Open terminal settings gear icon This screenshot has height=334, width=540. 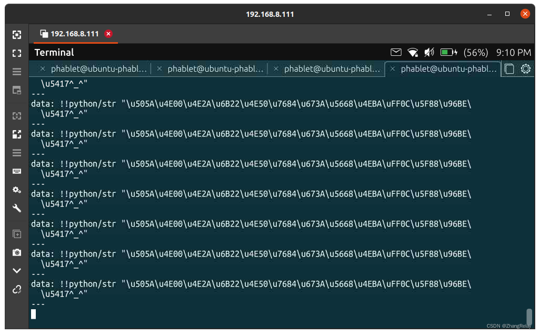[526, 69]
